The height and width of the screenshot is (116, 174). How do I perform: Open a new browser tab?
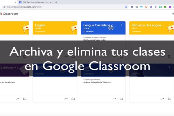coord(56,2)
